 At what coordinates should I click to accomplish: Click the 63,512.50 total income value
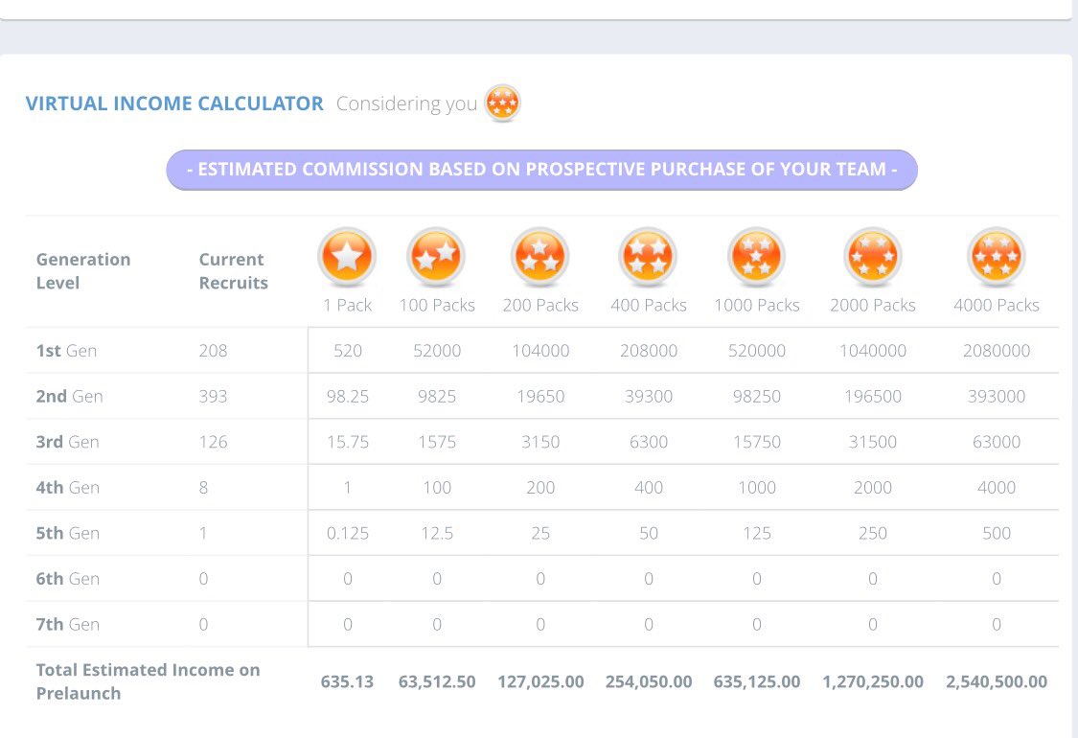pos(437,681)
